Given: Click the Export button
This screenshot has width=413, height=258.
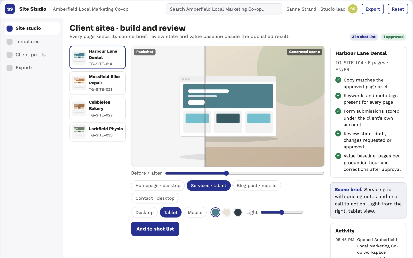Looking at the screenshot, I should (x=373, y=9).
